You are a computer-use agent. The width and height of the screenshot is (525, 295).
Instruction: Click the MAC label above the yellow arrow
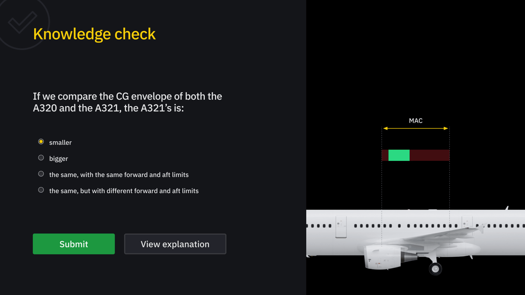pos(415,121)
